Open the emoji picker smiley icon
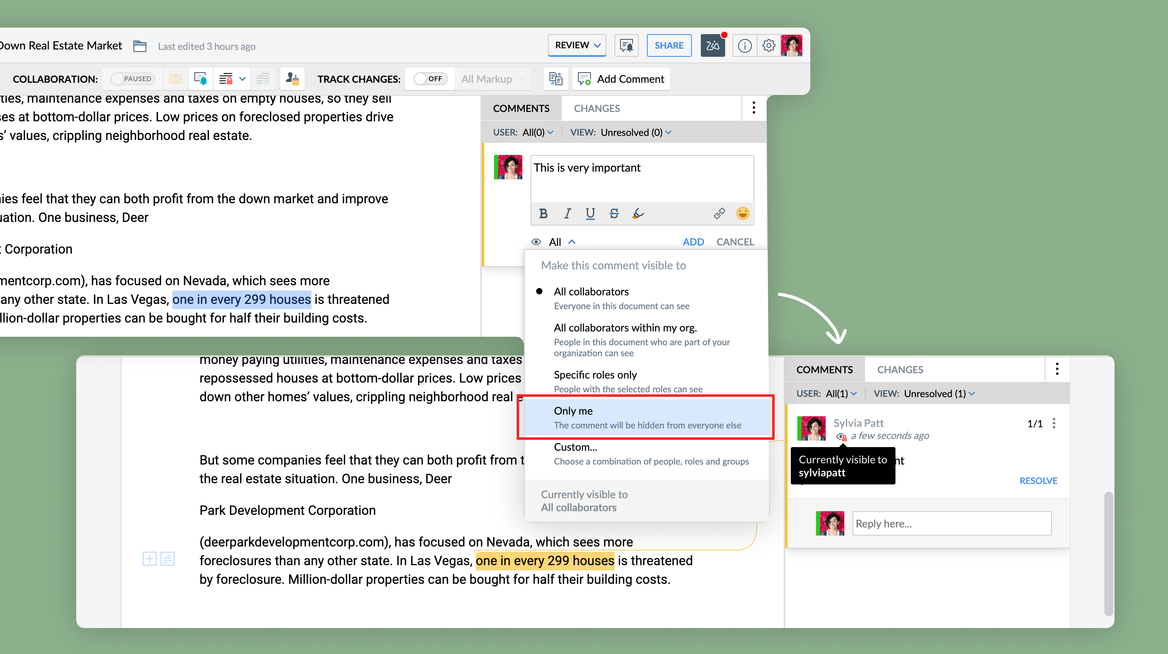 coord(743,214)
